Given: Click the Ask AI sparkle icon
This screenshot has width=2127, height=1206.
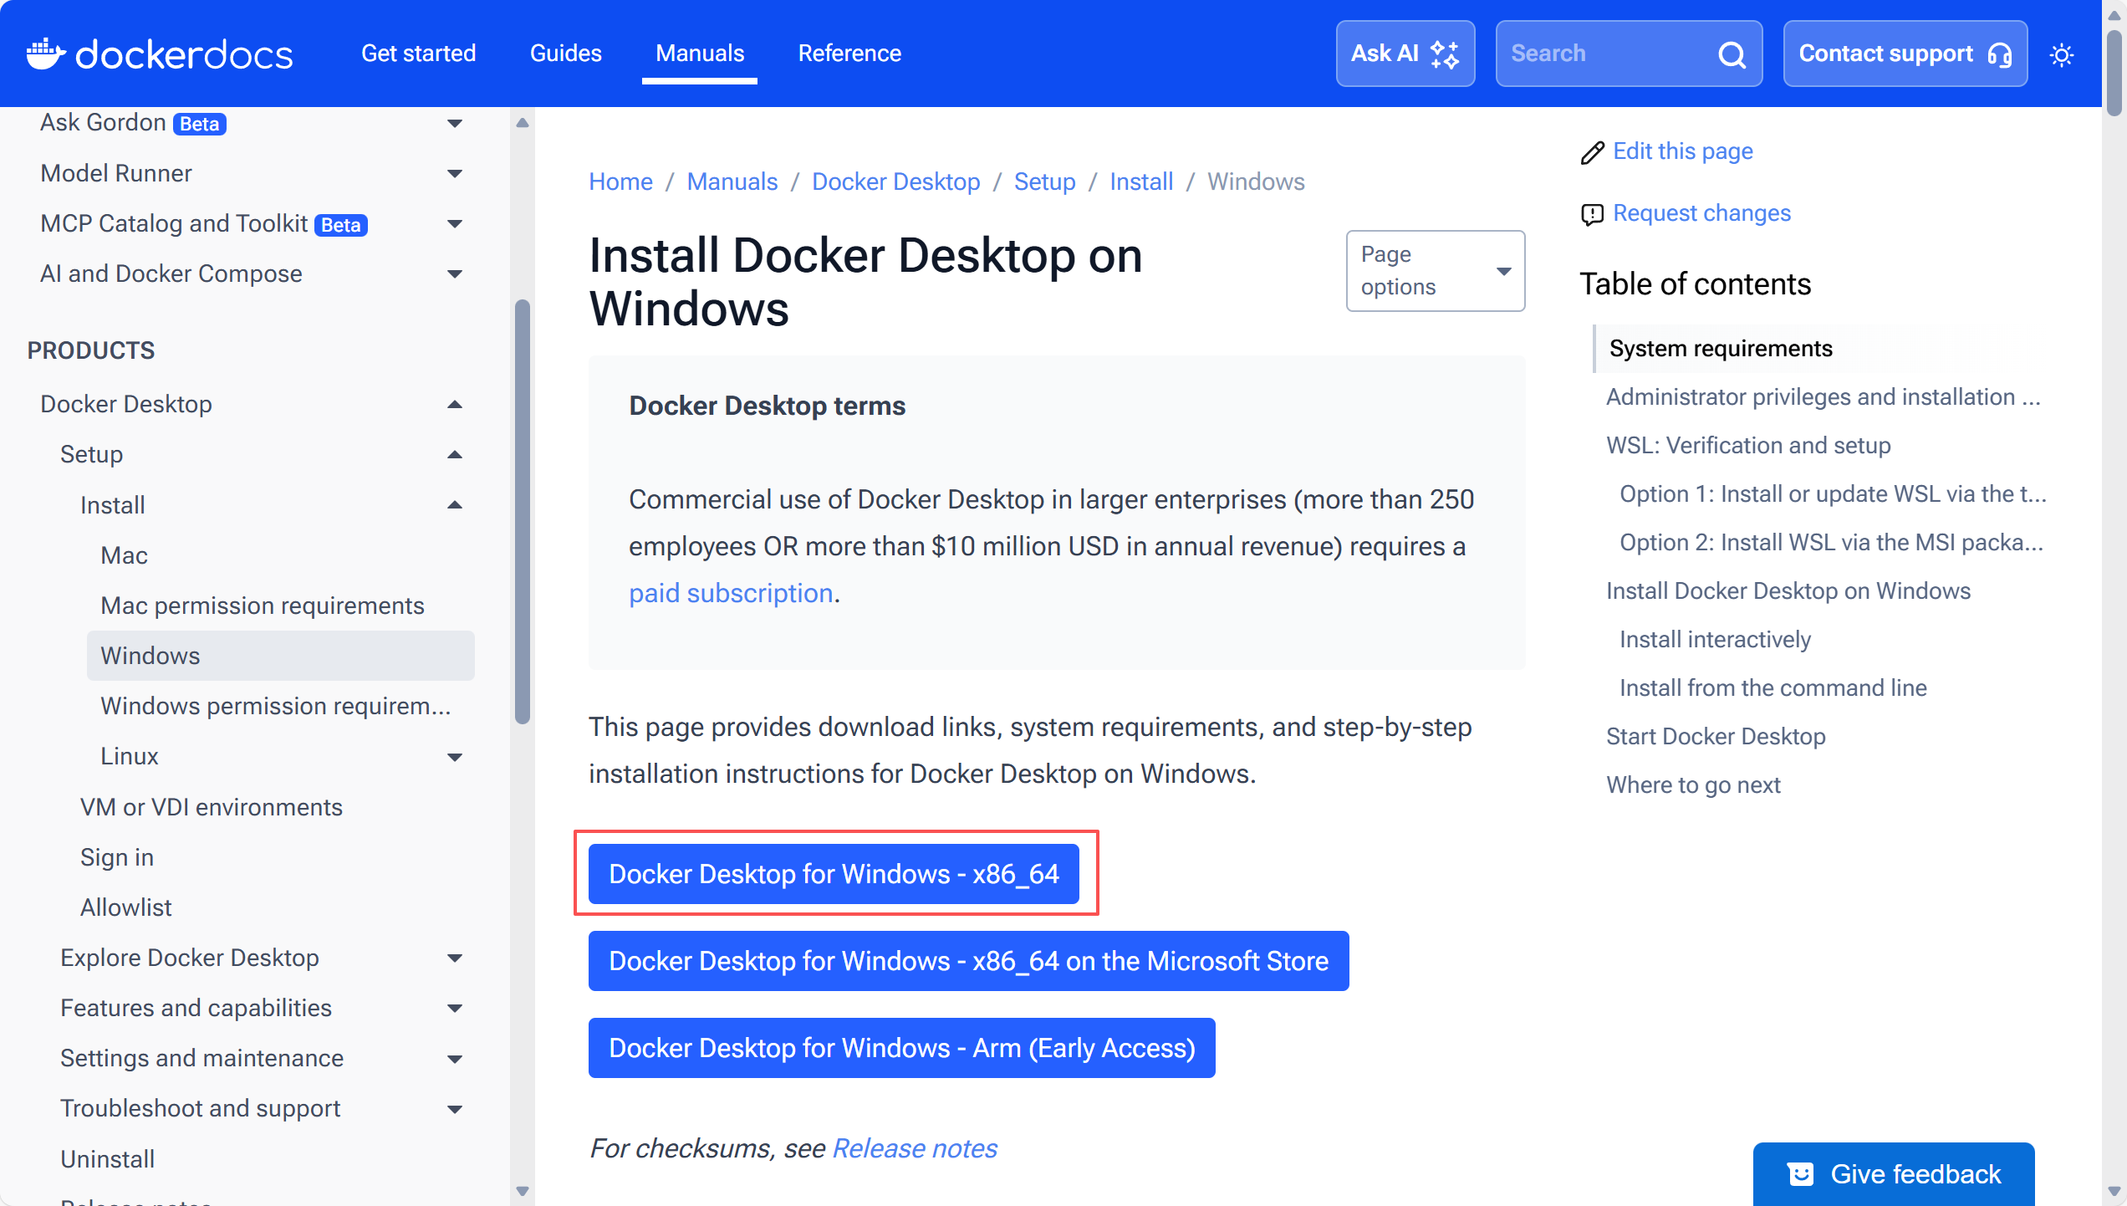Looking at the screenshot, I should tap(1445, 54).
